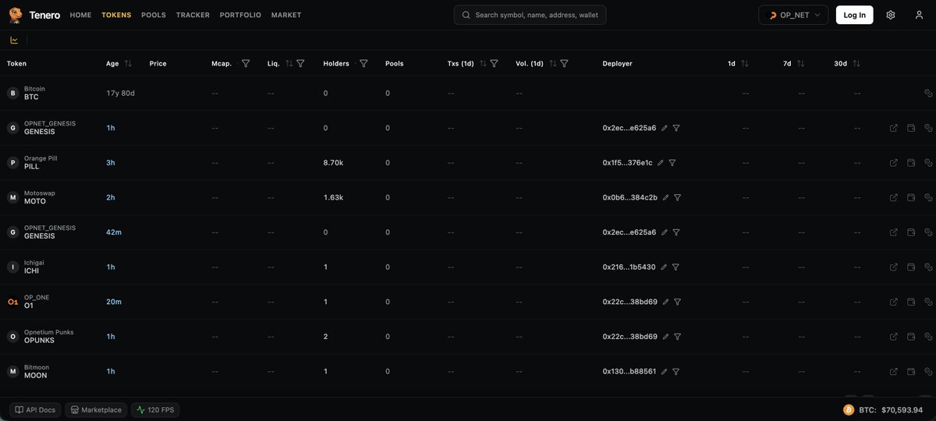
Task: Click the 1.63k holders value
Action: [334, 198]
